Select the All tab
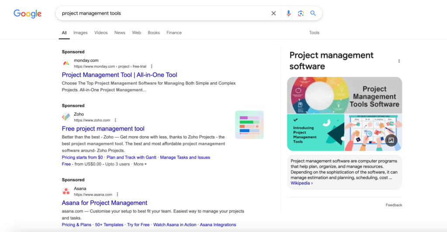This screenshot has height=232, width=447. click(x=64, y=33)
